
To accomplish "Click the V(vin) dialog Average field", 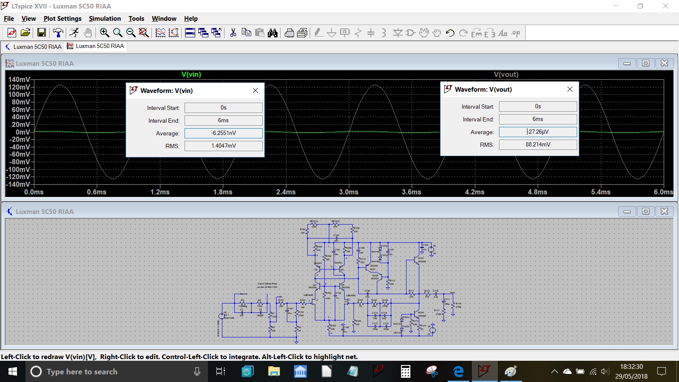I will pos(224,133).
